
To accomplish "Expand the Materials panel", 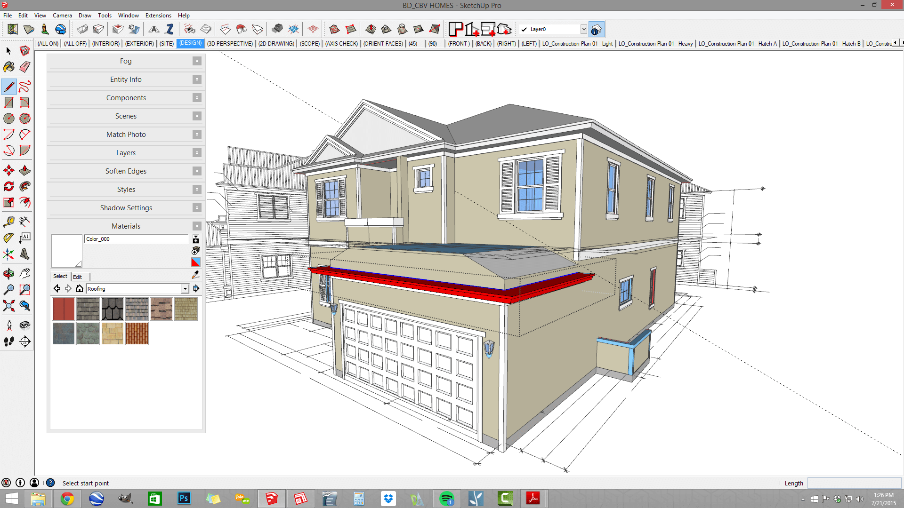I will tap(126, 225).
